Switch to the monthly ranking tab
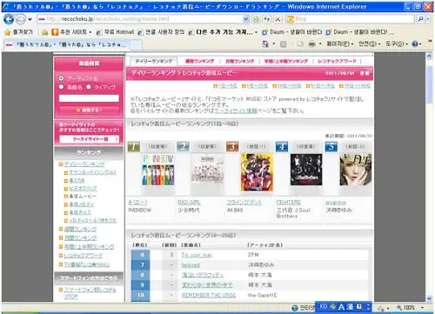This screenshot has width=435, height=314. [x=240, y=61]
